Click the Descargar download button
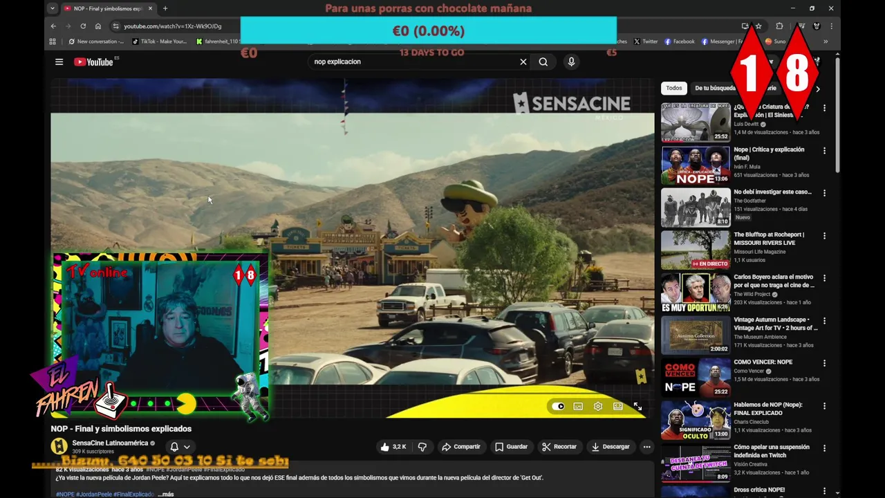 (611, 447)
